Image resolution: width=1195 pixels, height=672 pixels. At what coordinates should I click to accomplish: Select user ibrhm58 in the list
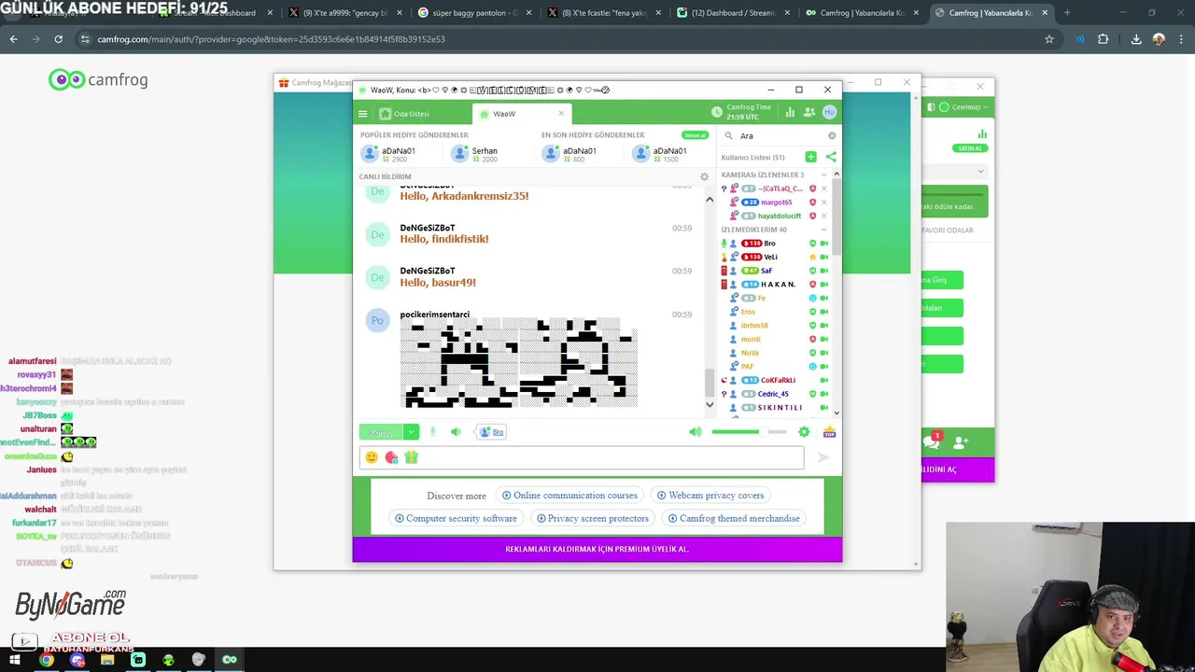tap(754, 326)
